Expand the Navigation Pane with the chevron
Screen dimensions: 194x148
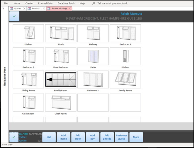click(3, 8)
